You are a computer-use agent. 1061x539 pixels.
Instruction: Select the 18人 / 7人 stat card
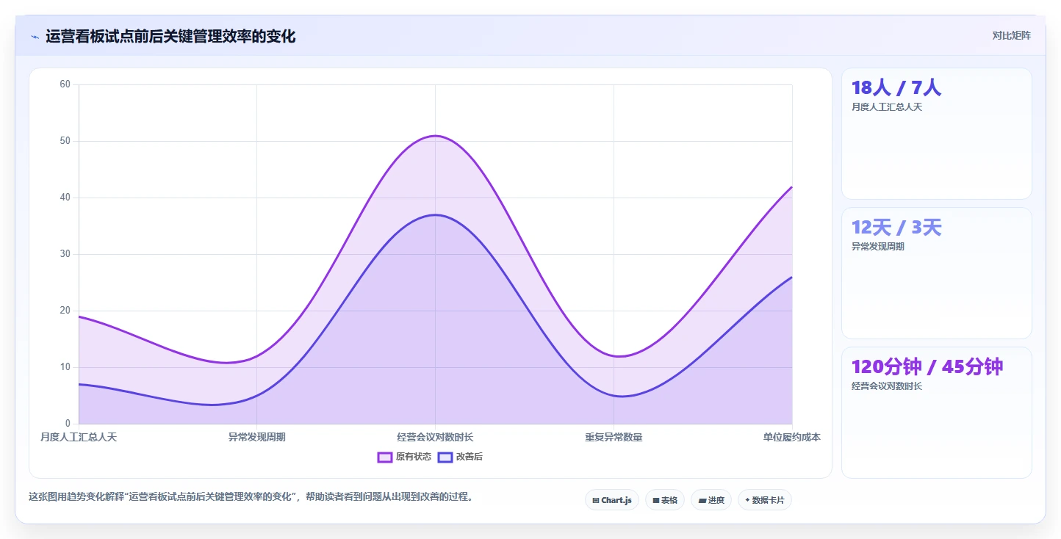pos(937,134)
